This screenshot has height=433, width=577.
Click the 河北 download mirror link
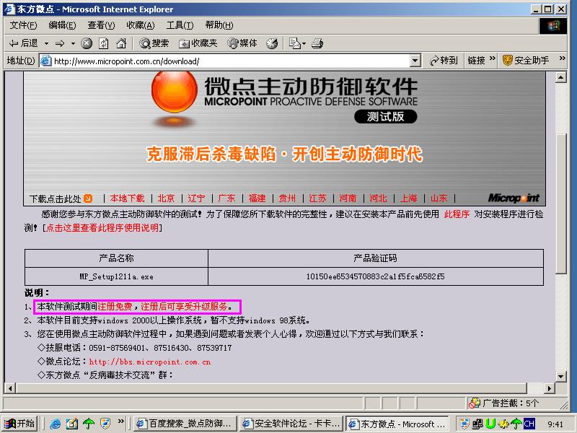tap(378, 198)
